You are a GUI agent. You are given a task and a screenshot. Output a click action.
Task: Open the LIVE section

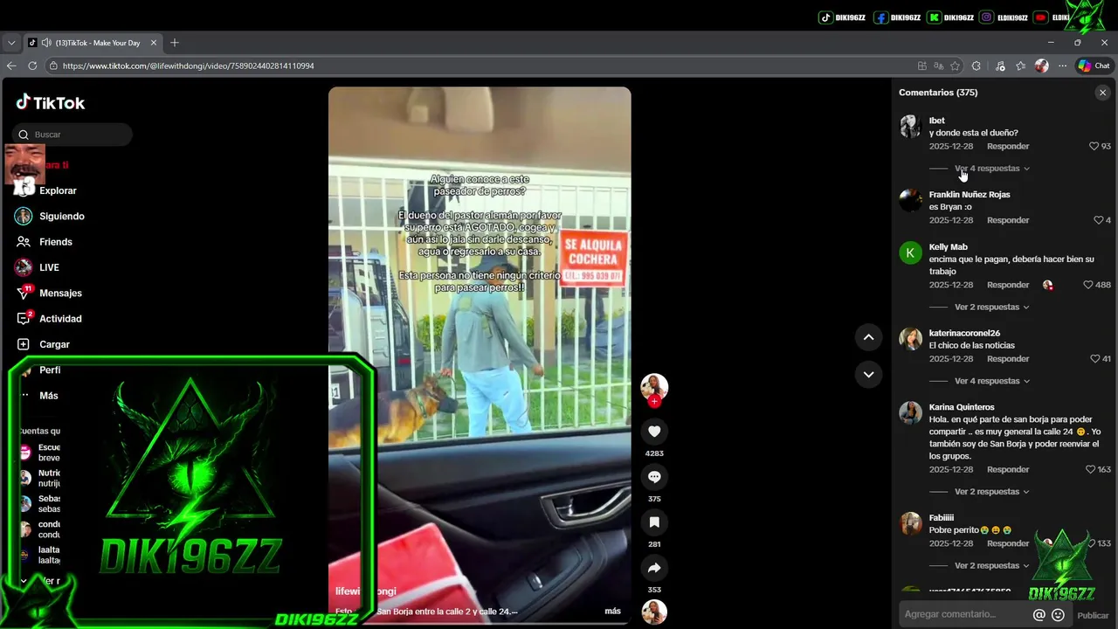(x=49, y=267)
